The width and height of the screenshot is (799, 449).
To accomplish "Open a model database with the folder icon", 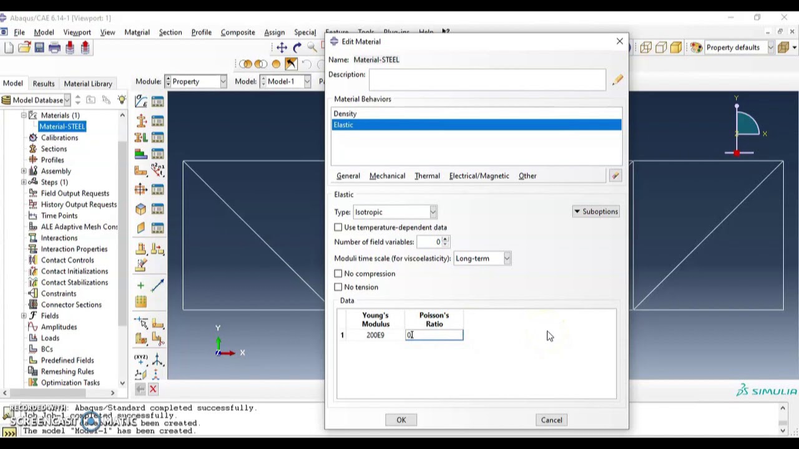I will point(24,48).
